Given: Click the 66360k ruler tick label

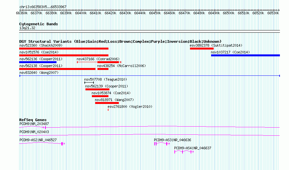Looking at the screenshot, I should [22, 13].
